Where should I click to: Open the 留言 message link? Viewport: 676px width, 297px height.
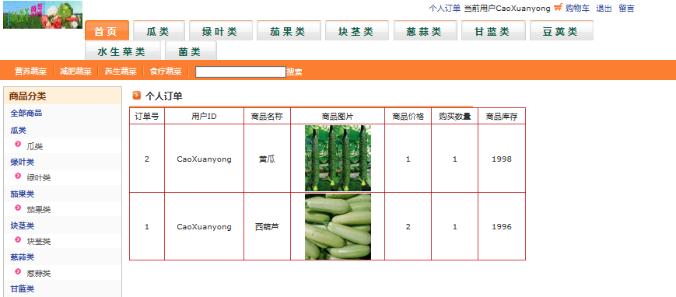[x=626, y=9]
